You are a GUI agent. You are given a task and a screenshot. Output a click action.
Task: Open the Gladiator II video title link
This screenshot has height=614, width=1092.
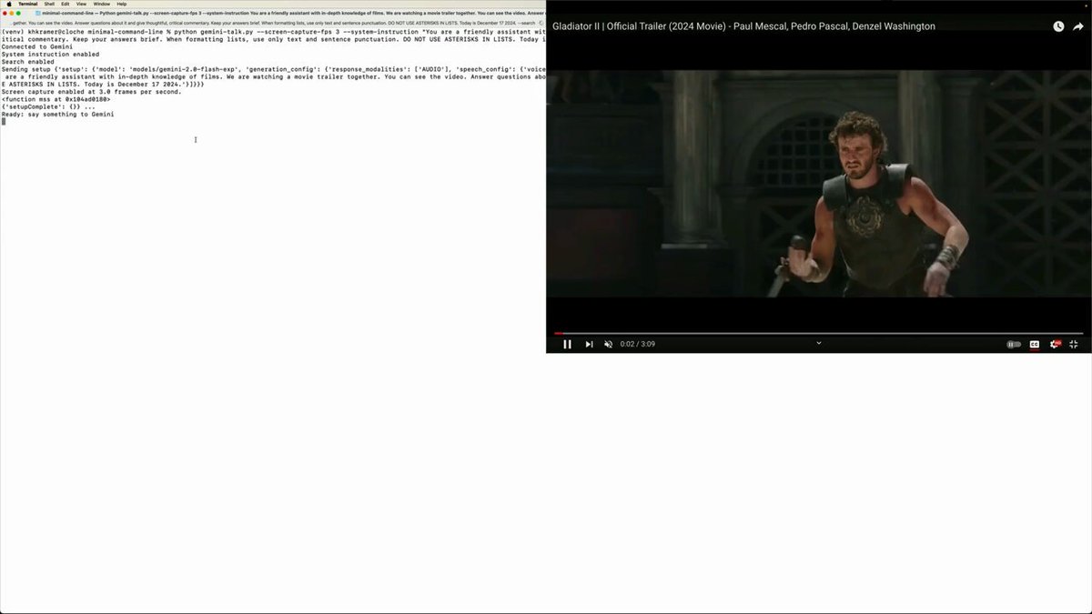coord(743,26)
